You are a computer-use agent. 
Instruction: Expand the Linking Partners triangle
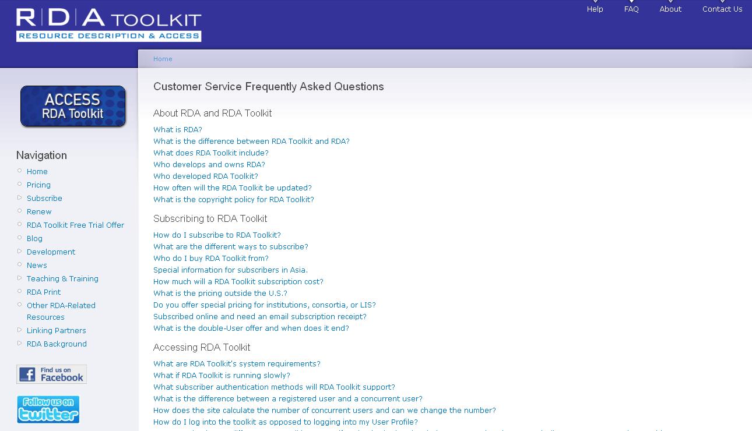coord(20,330)
